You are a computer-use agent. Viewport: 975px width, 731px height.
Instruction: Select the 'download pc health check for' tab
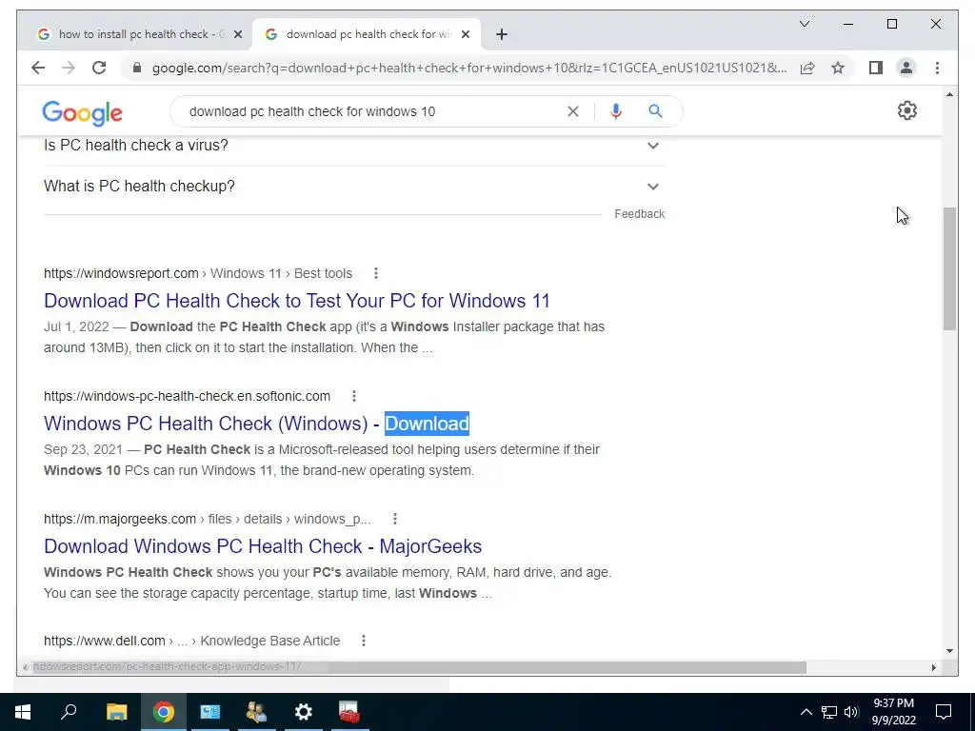coord(367,34)
